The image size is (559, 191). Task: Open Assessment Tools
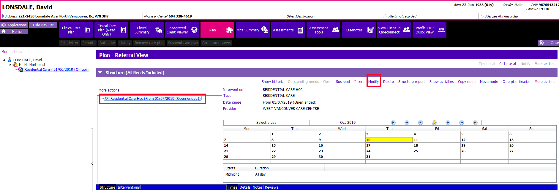(323, 30)
